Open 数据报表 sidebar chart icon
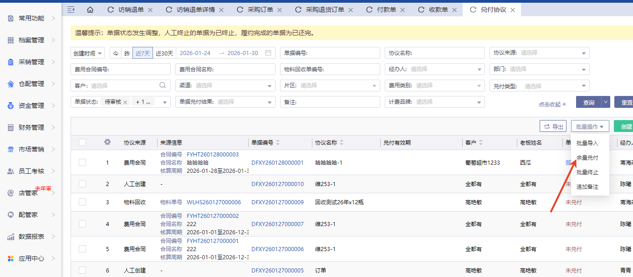 click(x=11, y=237)
